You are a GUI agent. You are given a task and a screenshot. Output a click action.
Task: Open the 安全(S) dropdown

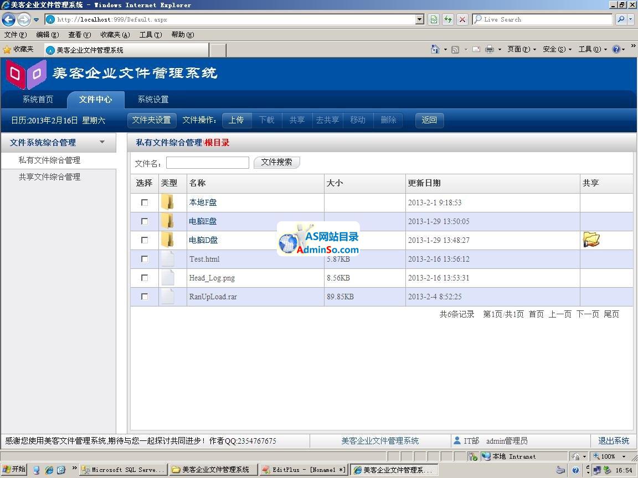[557, 49]
